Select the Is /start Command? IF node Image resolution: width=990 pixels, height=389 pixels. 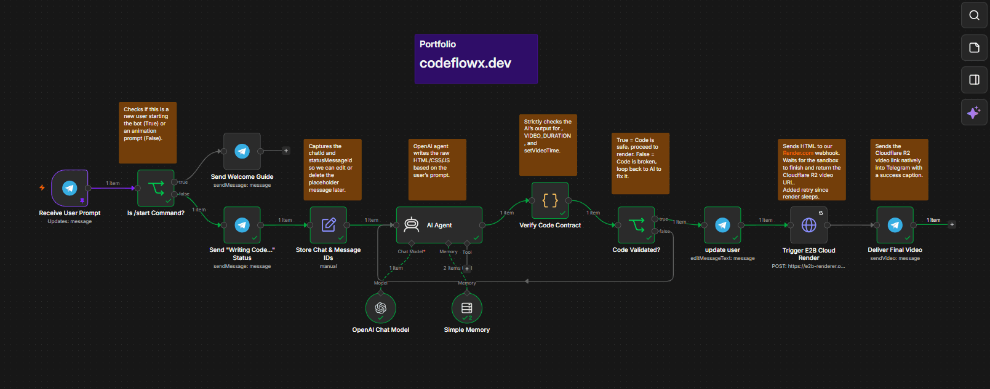pos(156,188)
